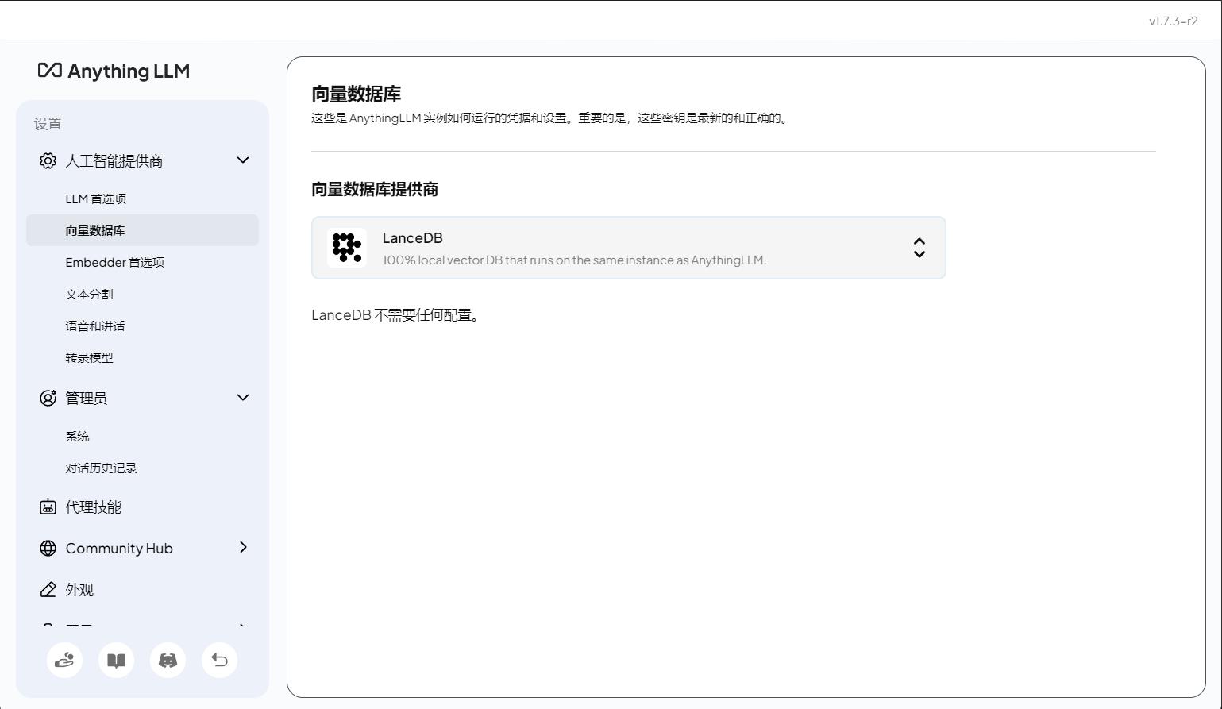This screenshot has height=709, width=1222.
Task: Click the pencil icon beside 外观
Action: (x=48, y=590)
